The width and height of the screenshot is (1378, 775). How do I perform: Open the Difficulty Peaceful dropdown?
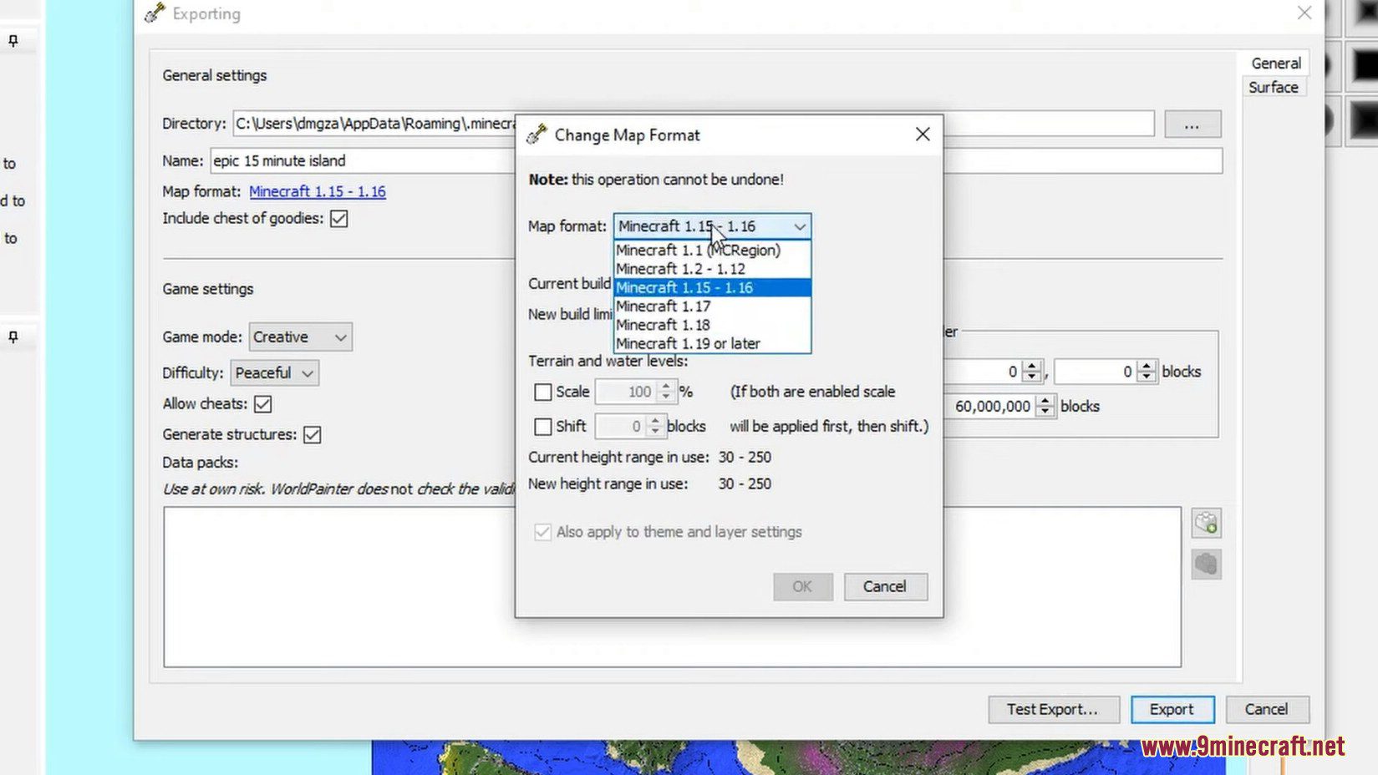point(274,373)
